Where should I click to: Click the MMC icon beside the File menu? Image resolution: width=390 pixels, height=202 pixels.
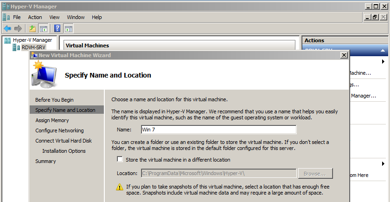tap(6, 17)
